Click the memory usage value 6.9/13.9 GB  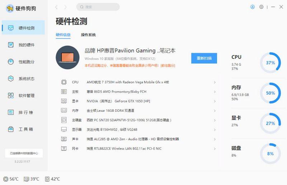(240, 95)
